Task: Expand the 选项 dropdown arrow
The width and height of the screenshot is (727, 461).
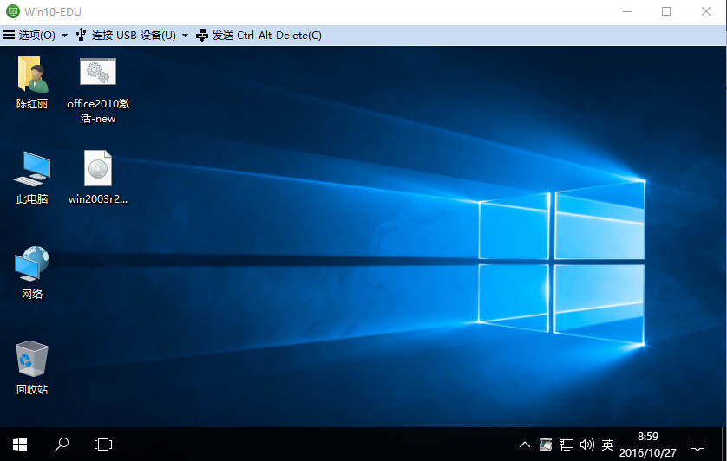Action: click(x=64, y=36)
